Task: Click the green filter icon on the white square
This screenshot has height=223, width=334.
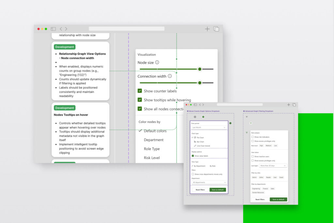Action: (x=251, y=123)
